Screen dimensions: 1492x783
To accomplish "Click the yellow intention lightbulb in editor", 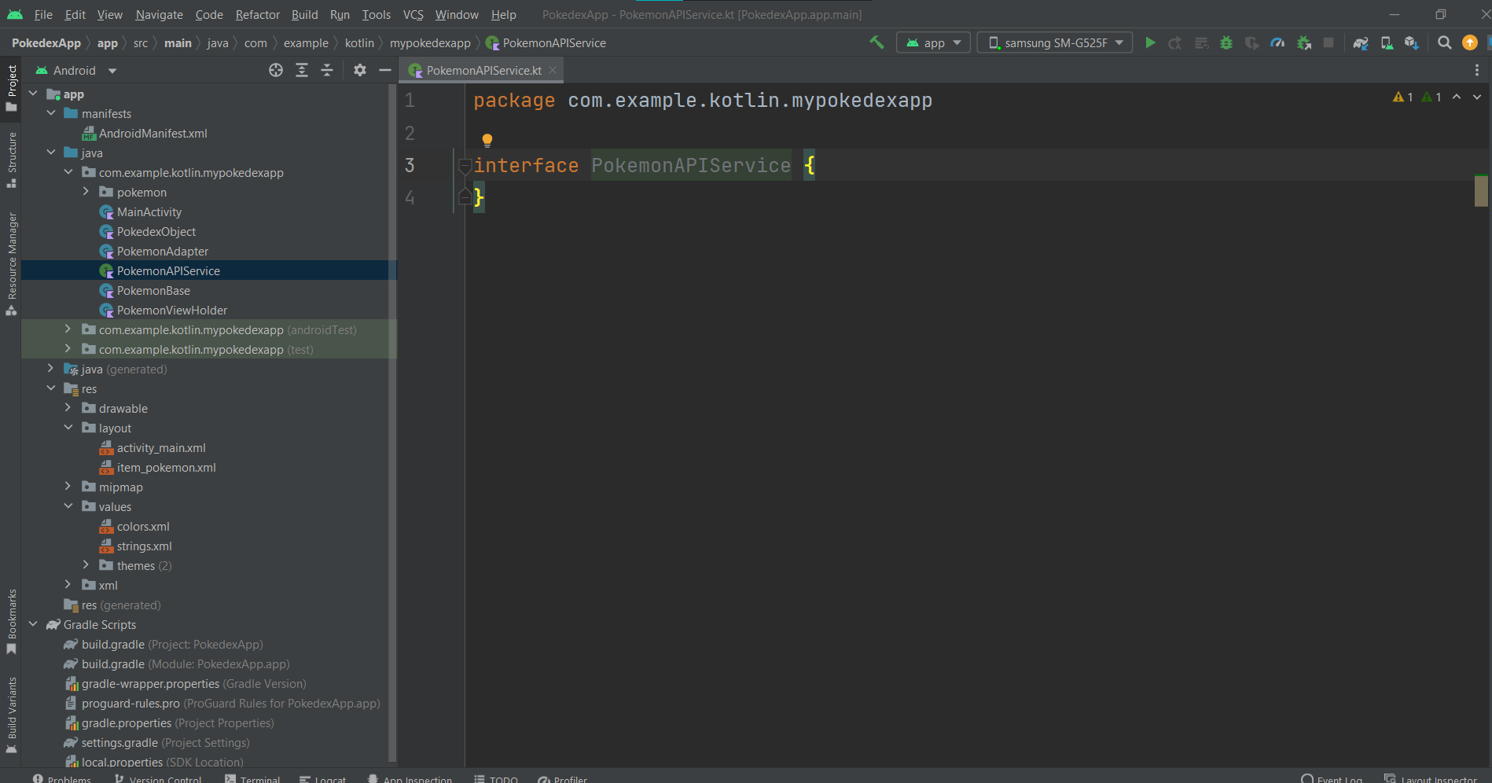I will [x=487, y=140].
